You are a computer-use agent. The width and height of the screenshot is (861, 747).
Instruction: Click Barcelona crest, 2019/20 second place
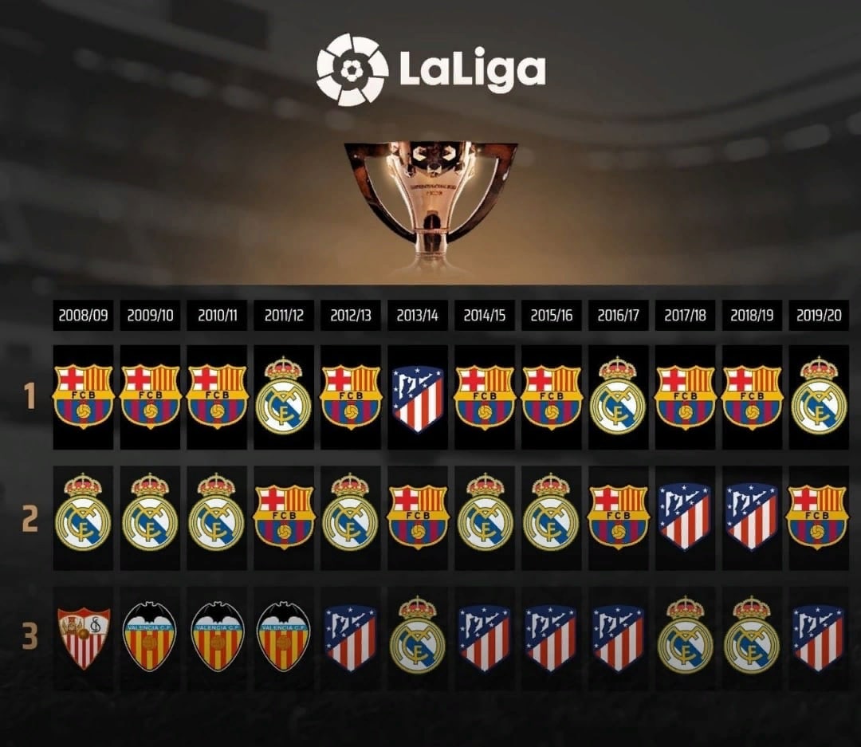point(817,517)
